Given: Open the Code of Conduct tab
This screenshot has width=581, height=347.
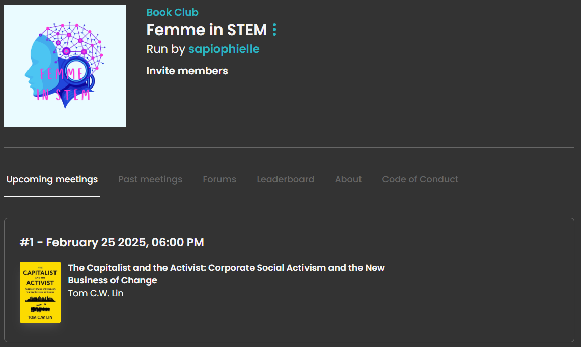Looking at the screenshot, I should click(420, 179).
